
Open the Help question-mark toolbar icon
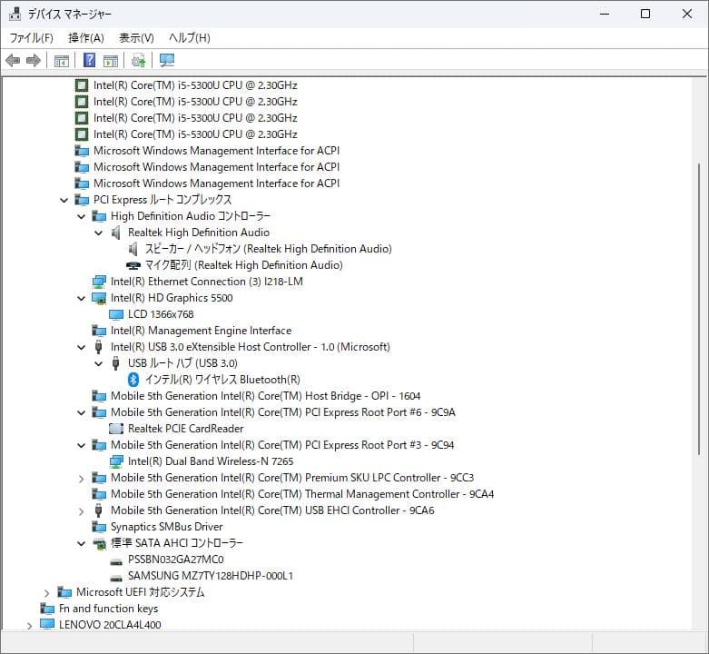[x=90, y=60]
